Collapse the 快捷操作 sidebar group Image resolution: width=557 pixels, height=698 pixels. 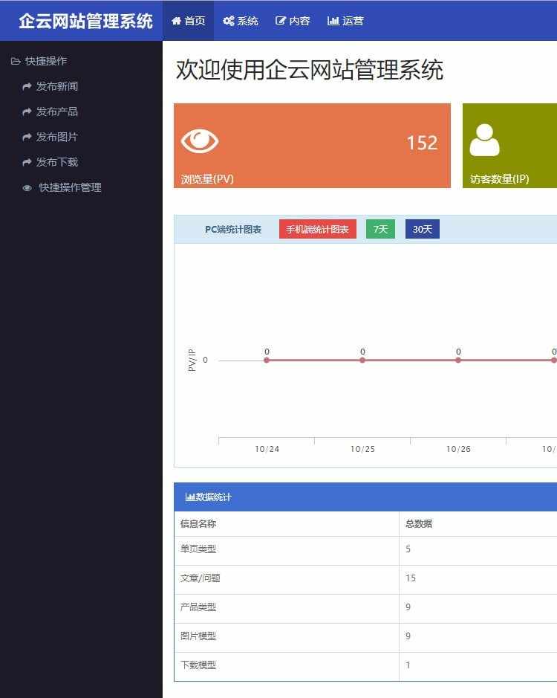click(x=39, y=61)
